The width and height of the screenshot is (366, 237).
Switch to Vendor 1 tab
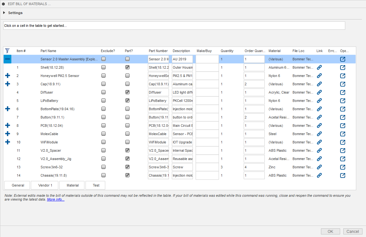[x=45, y=185]
